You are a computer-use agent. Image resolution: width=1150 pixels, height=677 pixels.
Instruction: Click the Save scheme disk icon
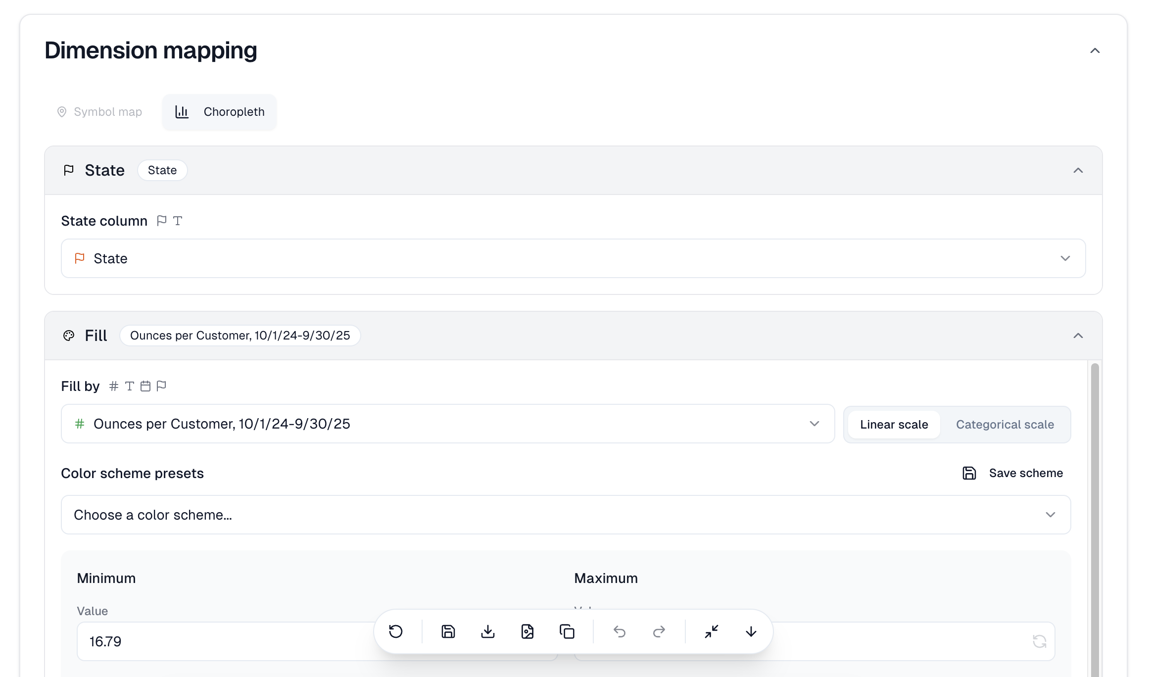click(969, 473)
